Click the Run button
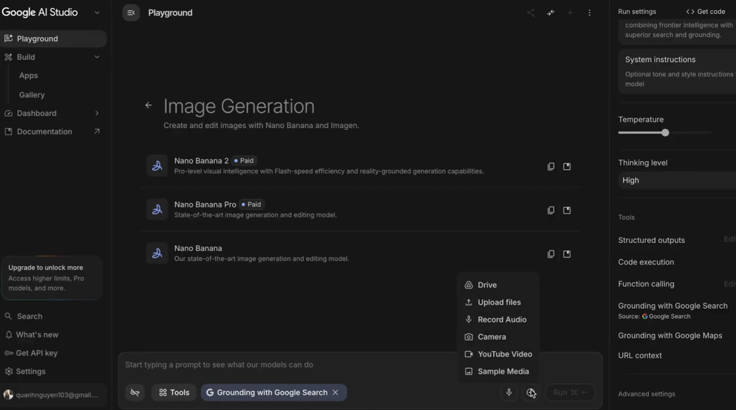Viewport: 736px width, 410px height. pos(570,392)
